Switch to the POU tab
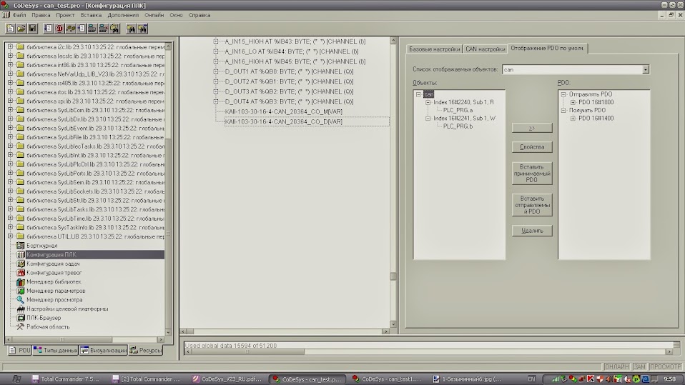Viewport: 685px width, 385px height. tap(19, 350)
